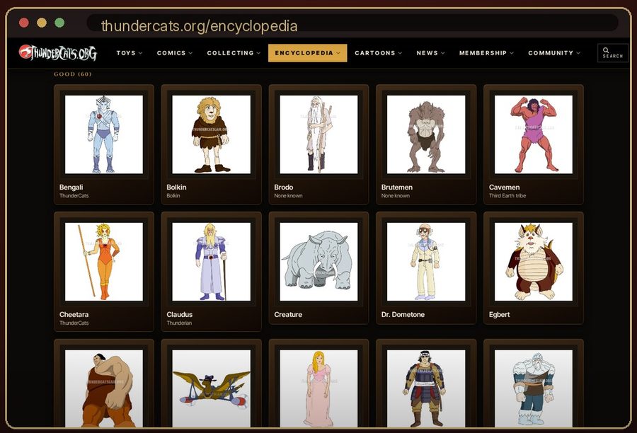This screenshot has width=637, height=433.
Task: Click 'ThunderCats' subtitle under Bengali
Action: 74,196
